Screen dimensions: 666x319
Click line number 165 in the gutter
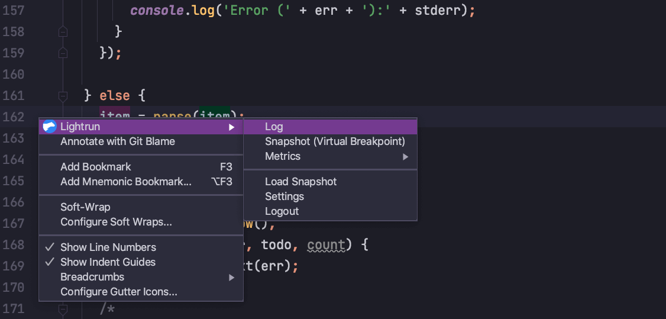point(12,181)
